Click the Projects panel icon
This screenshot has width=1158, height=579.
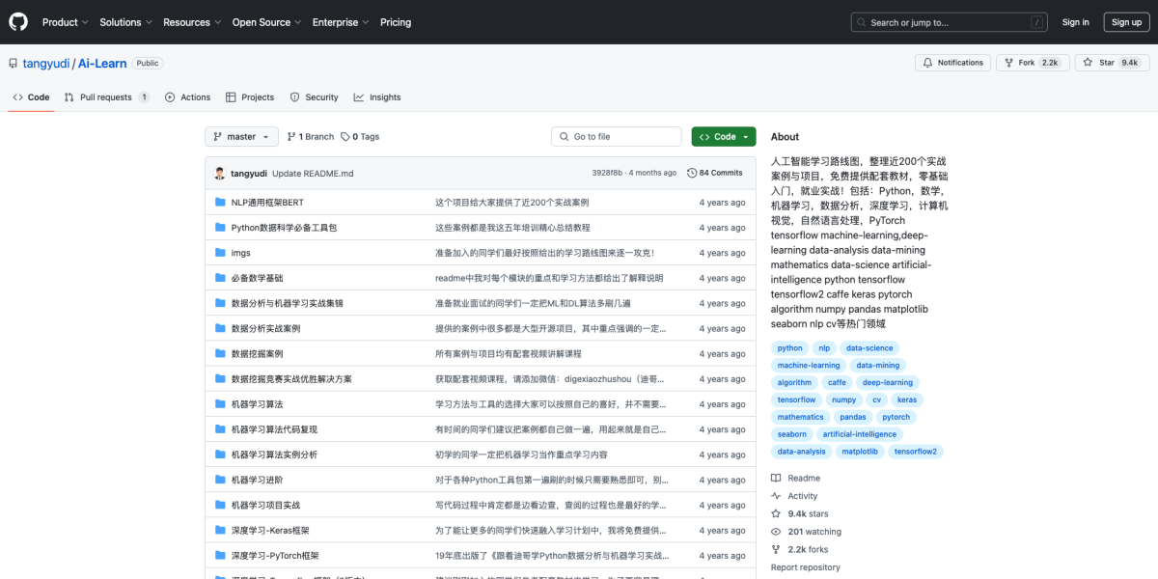230,96
